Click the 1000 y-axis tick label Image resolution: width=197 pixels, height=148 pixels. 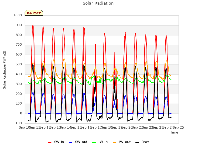(x=18, y=15)
